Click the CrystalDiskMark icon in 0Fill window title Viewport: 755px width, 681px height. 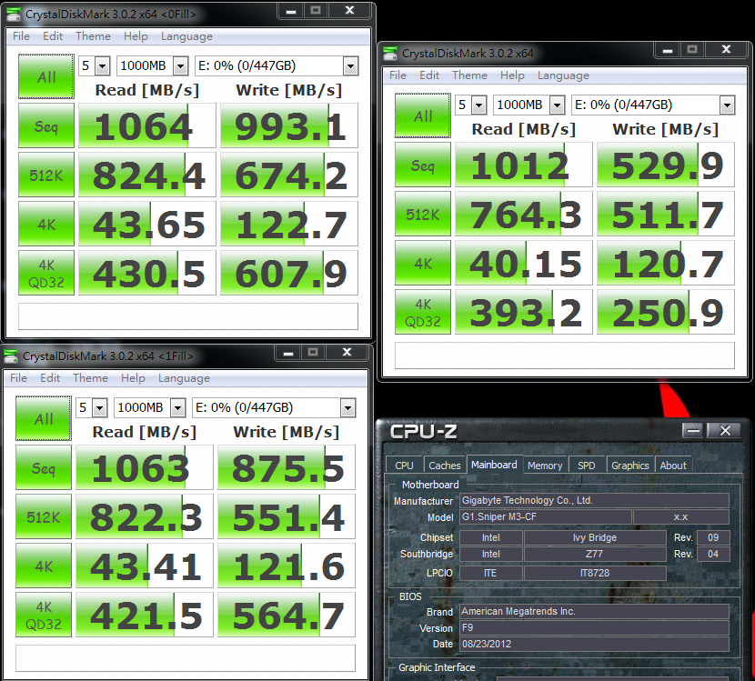(14, 15)
